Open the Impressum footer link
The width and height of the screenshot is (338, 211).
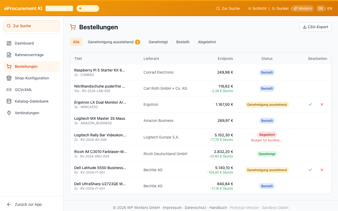(172, 208)
